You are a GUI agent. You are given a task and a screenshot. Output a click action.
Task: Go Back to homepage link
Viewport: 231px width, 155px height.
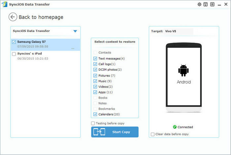[x=41, y=17]
